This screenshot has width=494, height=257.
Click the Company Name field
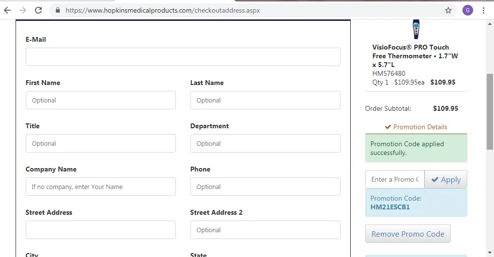(101, 187)
